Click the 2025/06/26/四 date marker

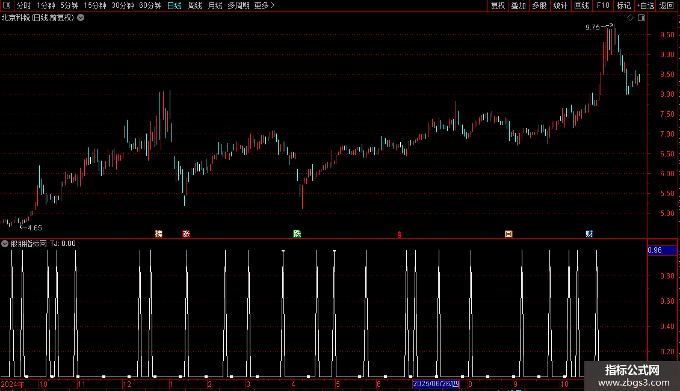point(436,384)
